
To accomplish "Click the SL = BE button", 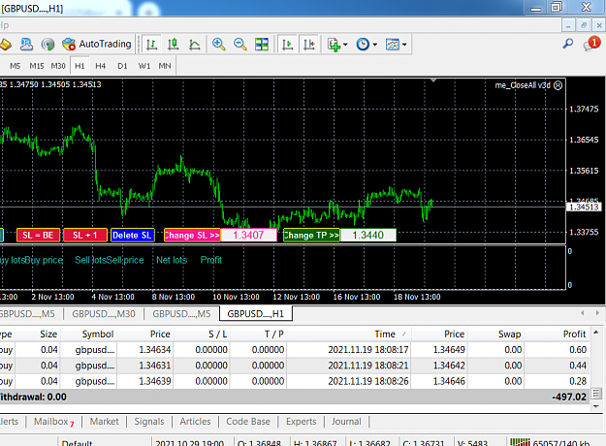I will (38, 235).
